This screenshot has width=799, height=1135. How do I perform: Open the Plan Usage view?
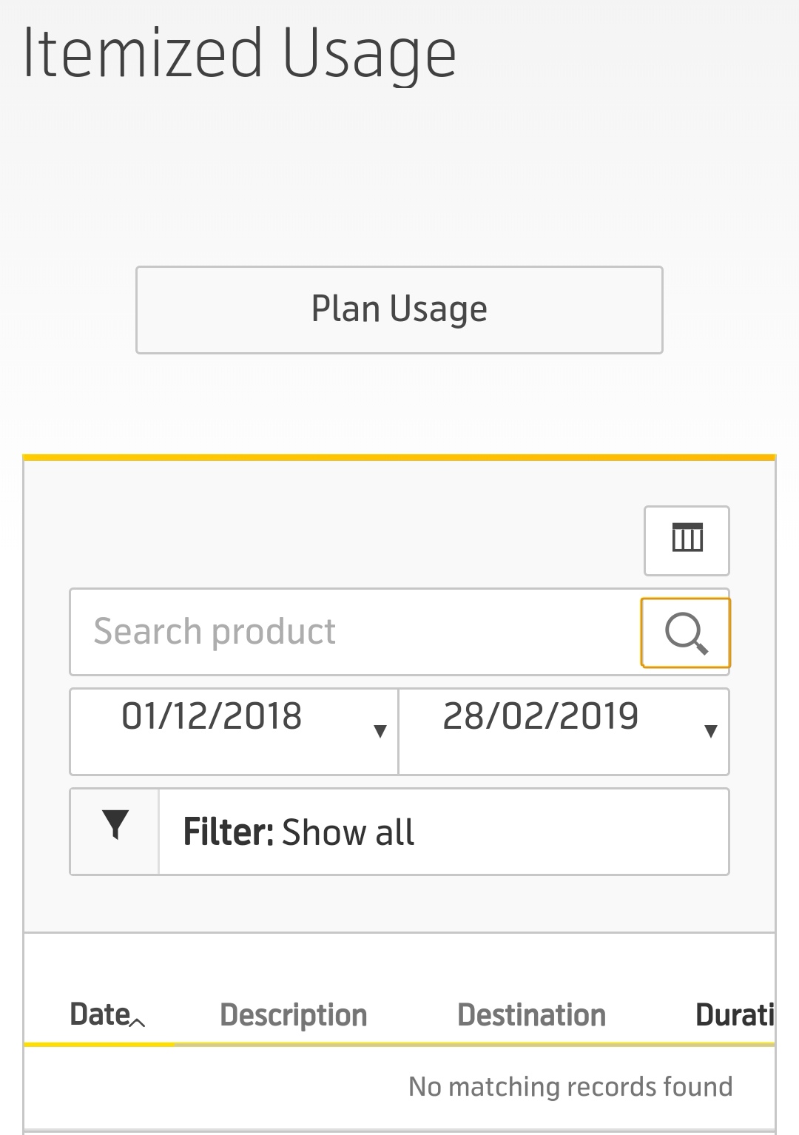click(399, 309)
